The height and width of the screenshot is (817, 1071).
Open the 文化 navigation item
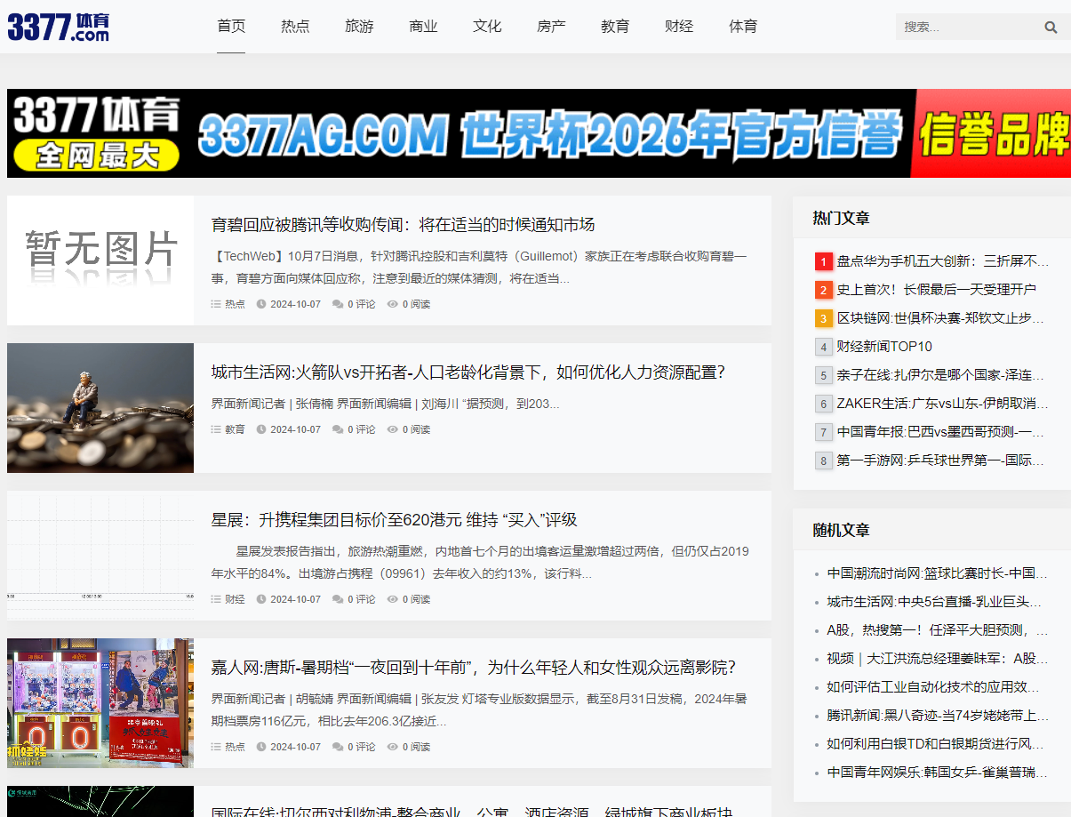tap(487, 27)
